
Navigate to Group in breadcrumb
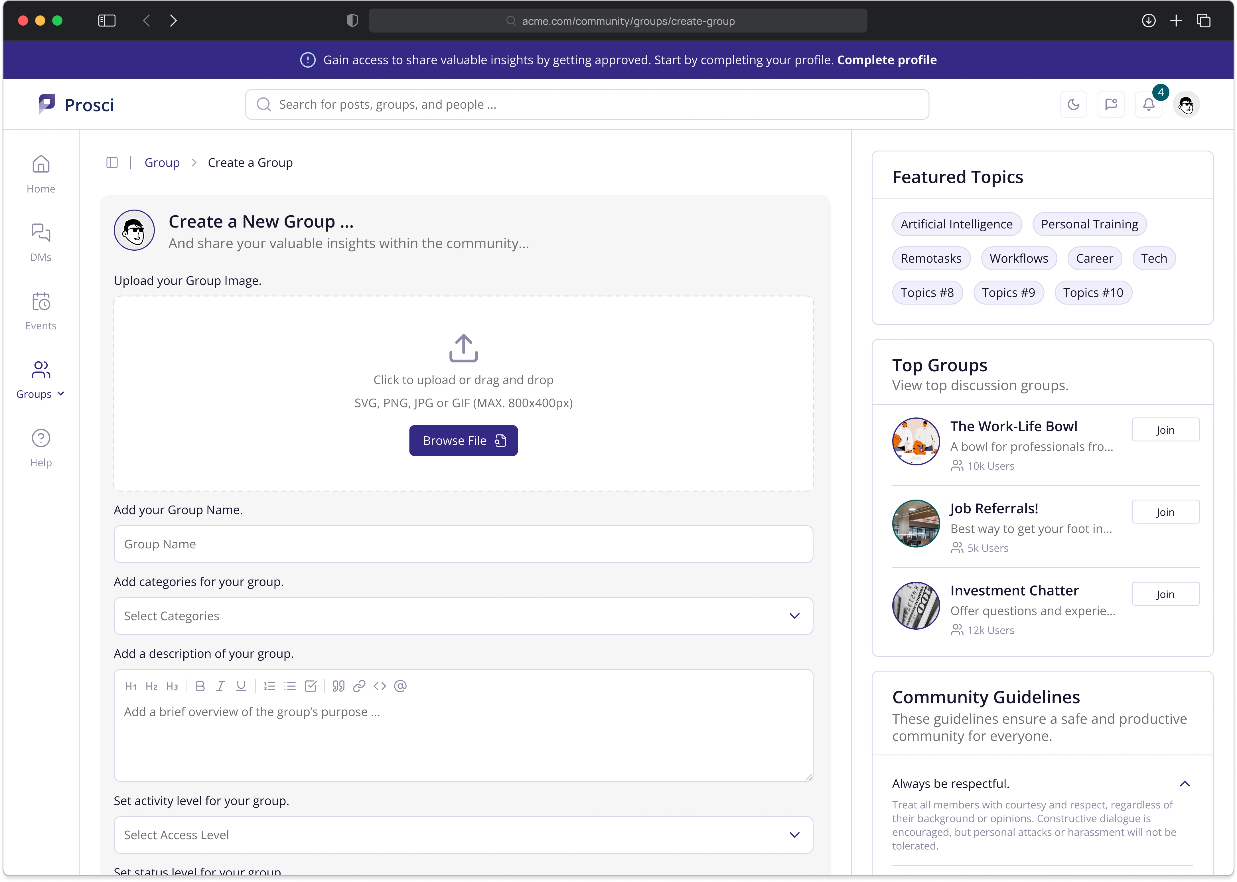[x=162, y=162]
